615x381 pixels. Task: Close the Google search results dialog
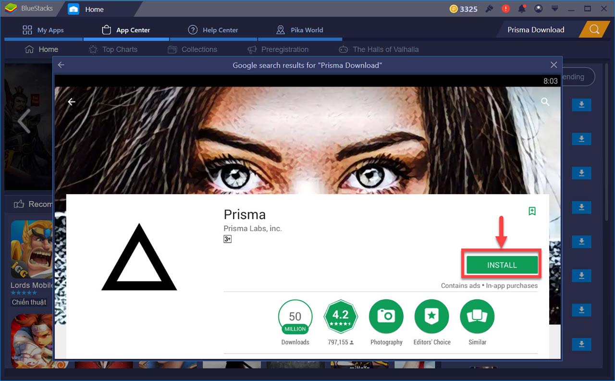coord(553,65)
